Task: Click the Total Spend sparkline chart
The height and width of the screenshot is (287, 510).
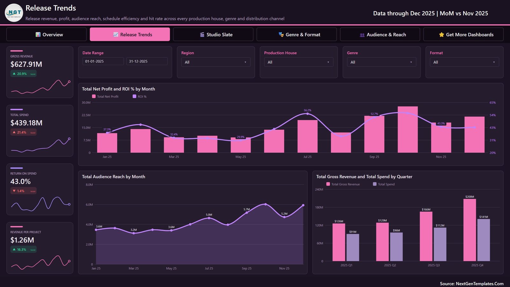Action: 40,145
